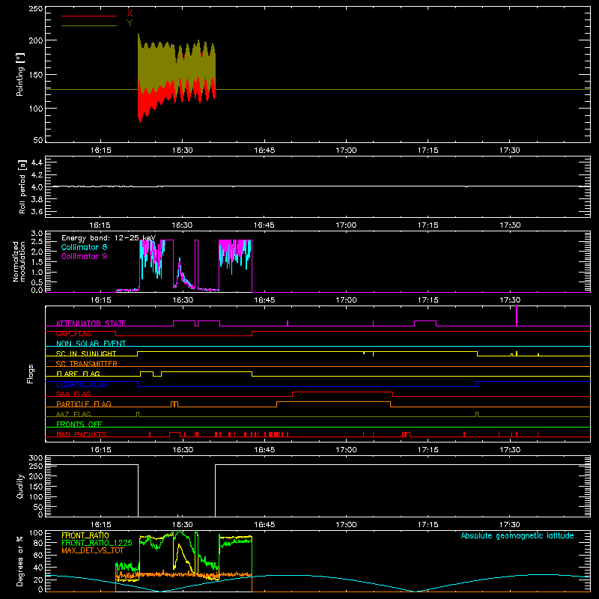599x599 pixels.
Task: Click the SC_TRANSMITTER flag label
Action: pos(87,364)
